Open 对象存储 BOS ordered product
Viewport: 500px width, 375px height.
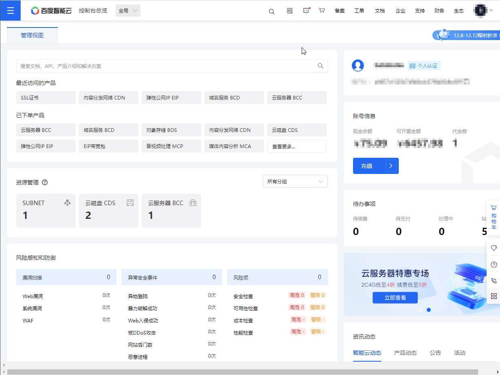click(x=171, y=130)
